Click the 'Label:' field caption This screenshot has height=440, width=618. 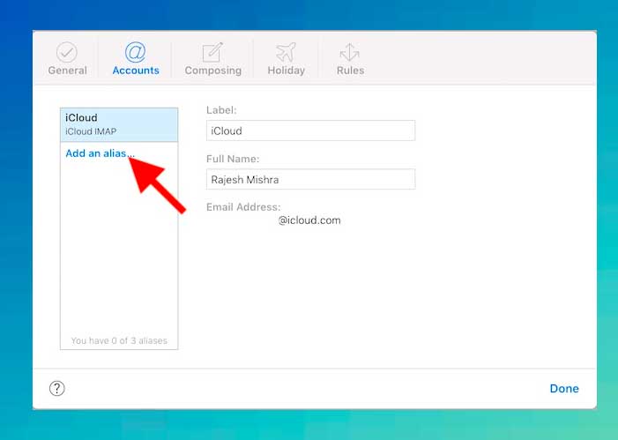tap(221, 110)
